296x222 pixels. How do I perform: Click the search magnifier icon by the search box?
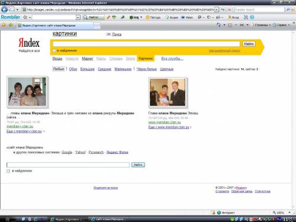point(288,9)
